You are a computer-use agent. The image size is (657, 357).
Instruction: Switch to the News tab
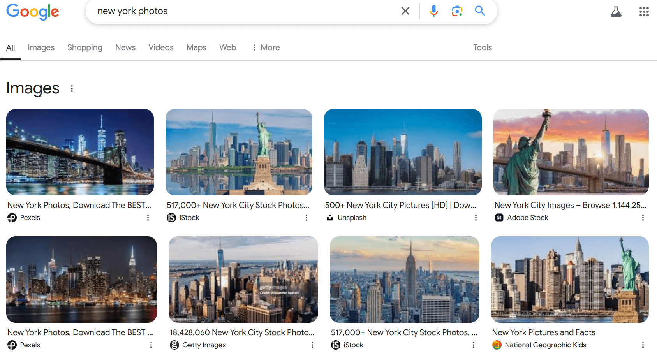click(x=125, y=47)
